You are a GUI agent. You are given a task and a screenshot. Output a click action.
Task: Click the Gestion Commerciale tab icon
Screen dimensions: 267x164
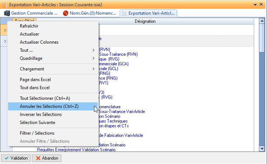(7, 13)
